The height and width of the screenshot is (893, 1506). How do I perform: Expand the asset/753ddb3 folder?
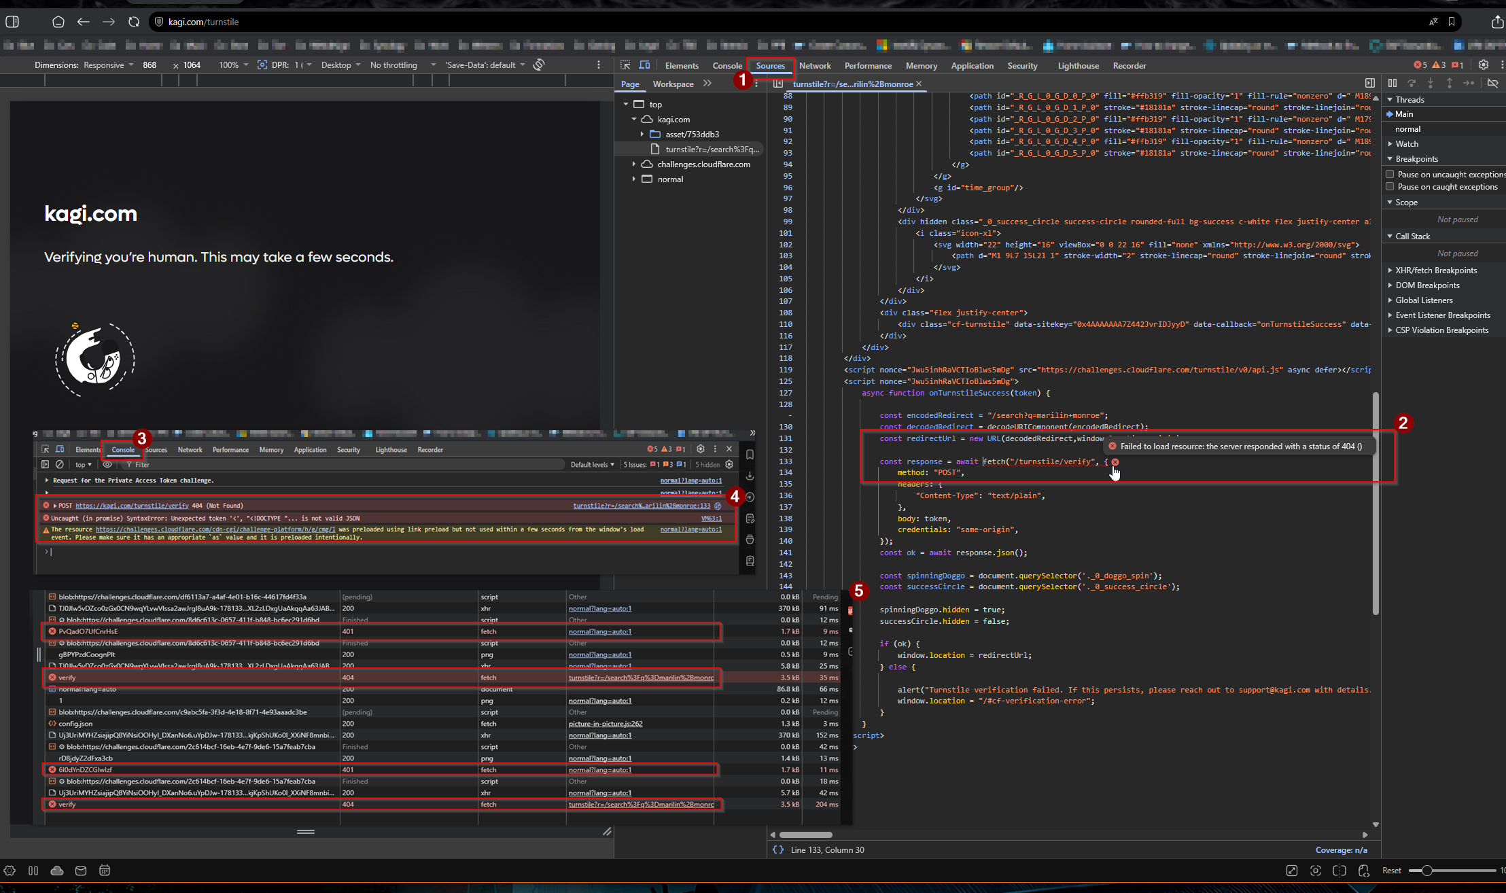tap(642, 135)
